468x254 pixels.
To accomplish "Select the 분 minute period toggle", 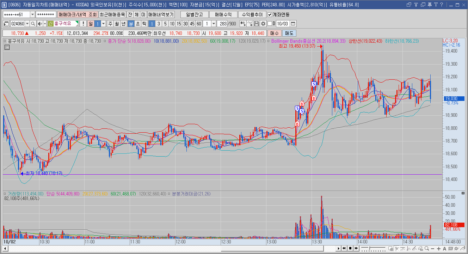I will (x=131, y=24).
